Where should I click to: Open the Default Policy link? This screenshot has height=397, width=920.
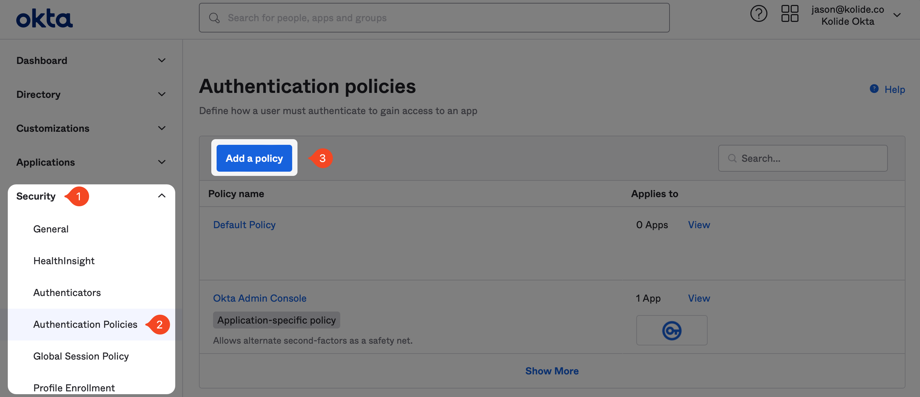pos(244,225)
